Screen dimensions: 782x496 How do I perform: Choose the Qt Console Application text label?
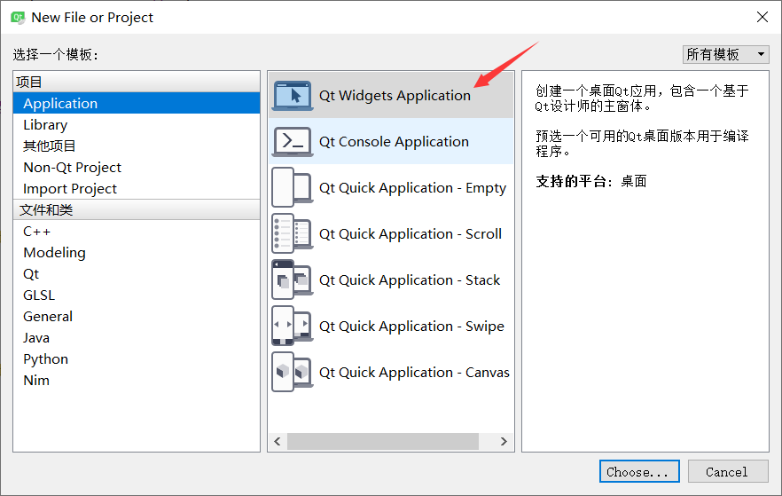pyautogui.click(x=394, y=142)
